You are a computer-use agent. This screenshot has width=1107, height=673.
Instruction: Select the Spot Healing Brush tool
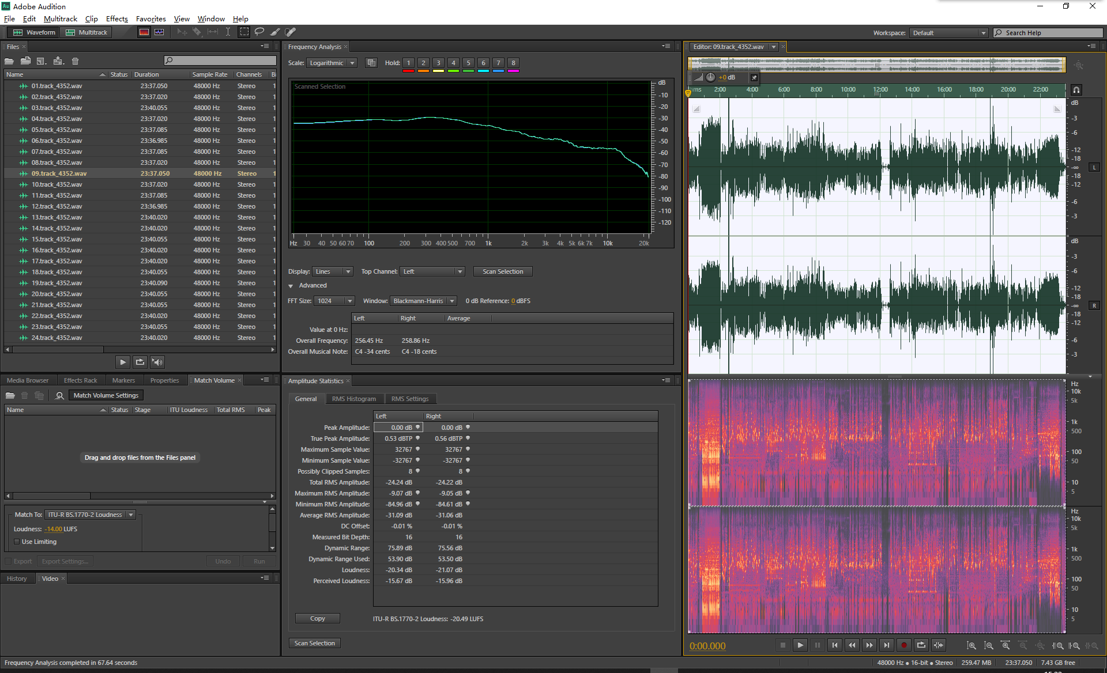coord(291,32)
